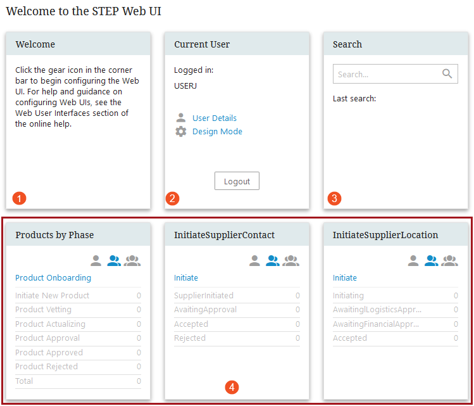Click the InitiateSupplierContact widget header
Screen dimensions: 474x406
pos(237,234)
